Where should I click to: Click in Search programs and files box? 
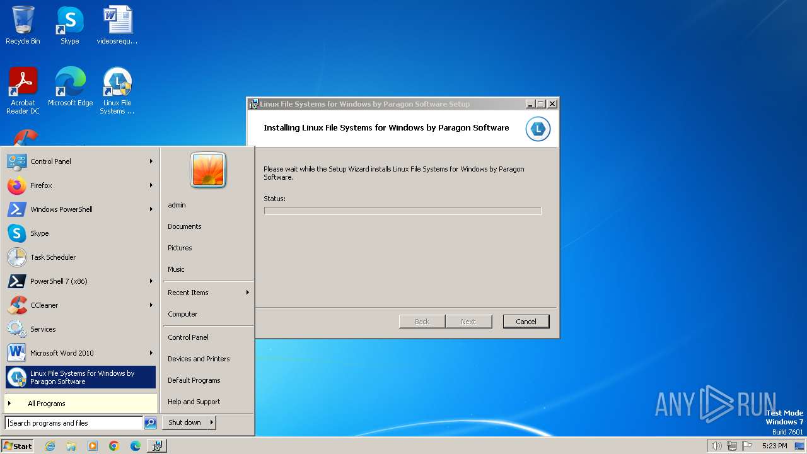point(74,423)
